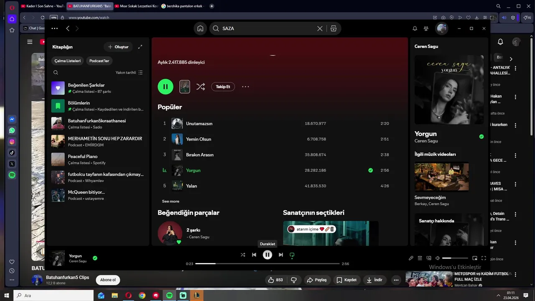The height and width of the screenshot is (301, 535).
Task: Toggle shuffle in bottom player bar
Action: [243, 255]
